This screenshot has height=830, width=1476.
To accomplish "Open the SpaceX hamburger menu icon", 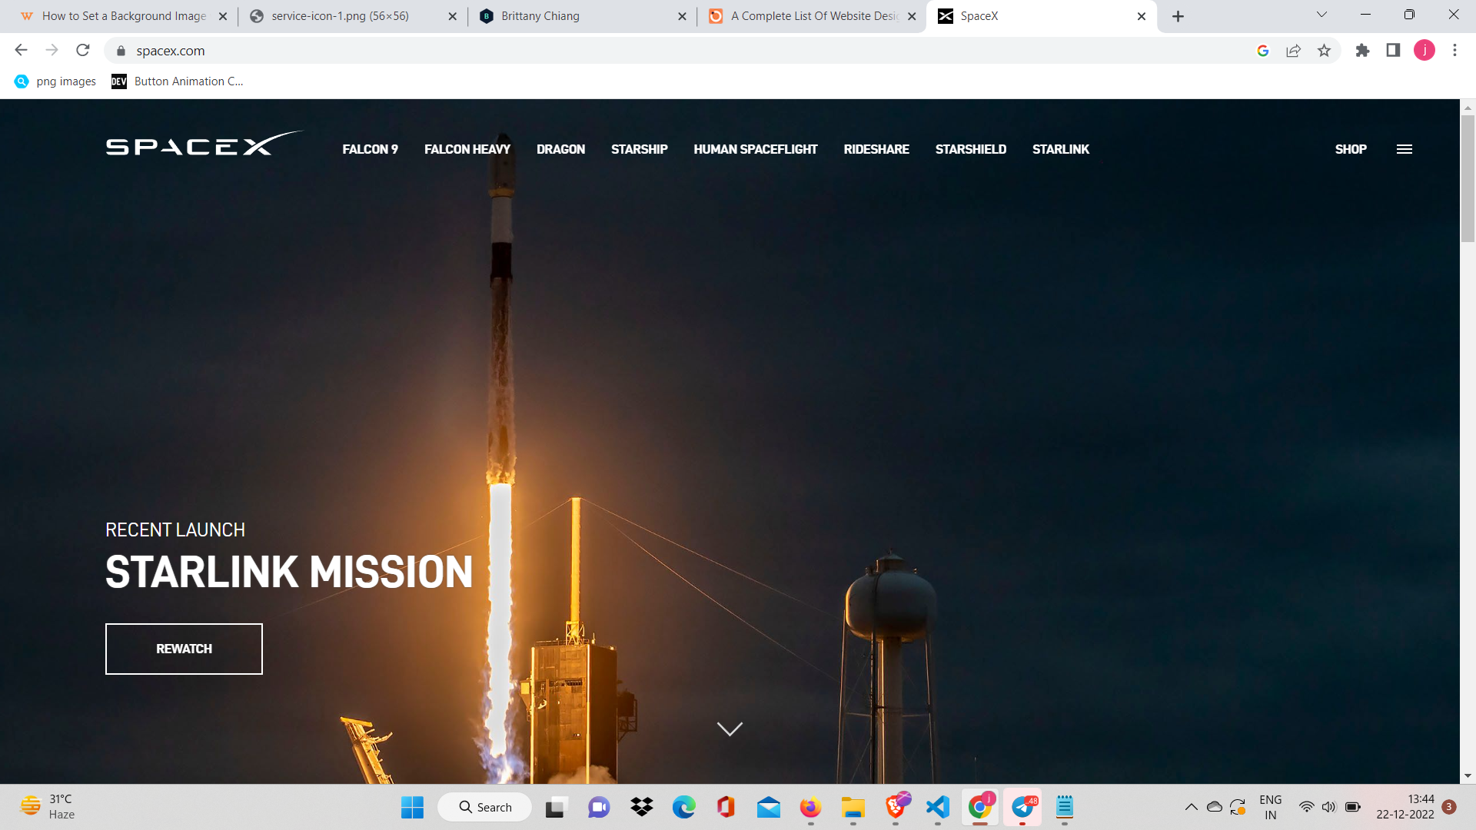I will click(1404, 149).
